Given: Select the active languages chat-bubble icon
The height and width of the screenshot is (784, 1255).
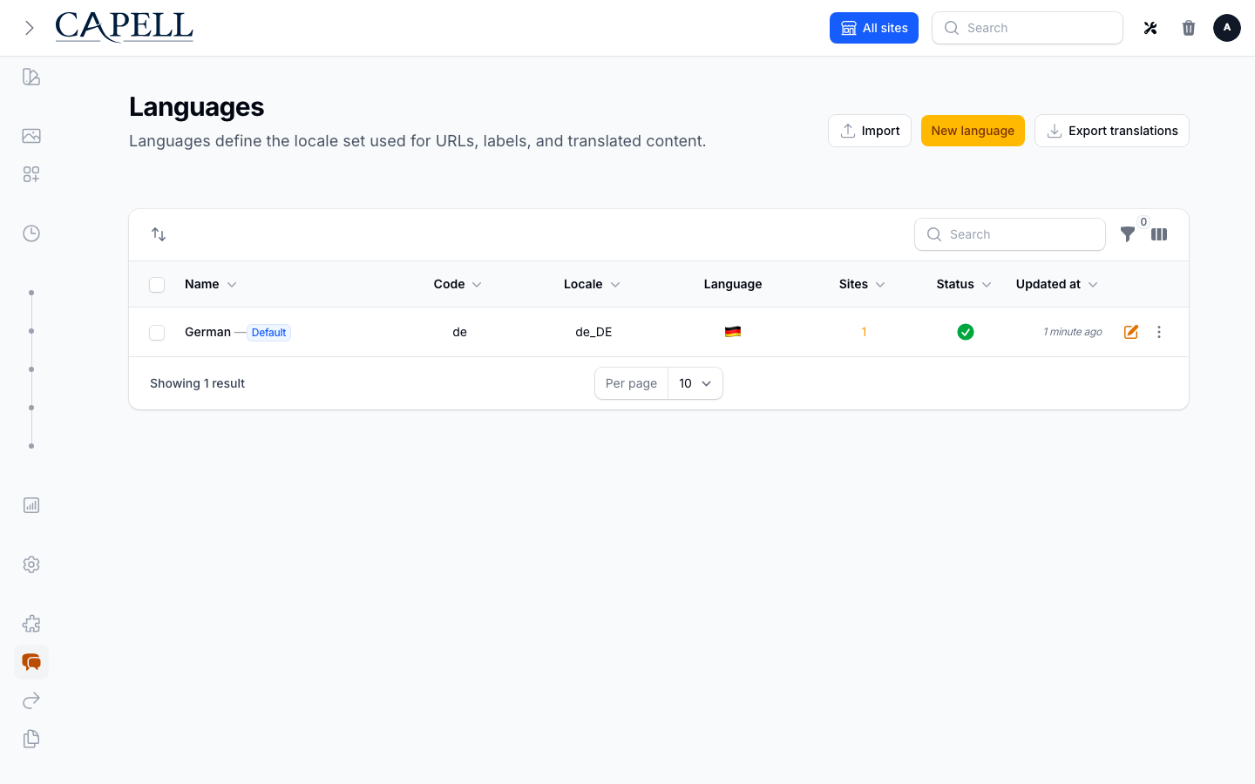Looking at the screenshot, I should (x=31, y=662).
